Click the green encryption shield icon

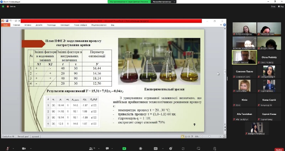pos(3,6)
